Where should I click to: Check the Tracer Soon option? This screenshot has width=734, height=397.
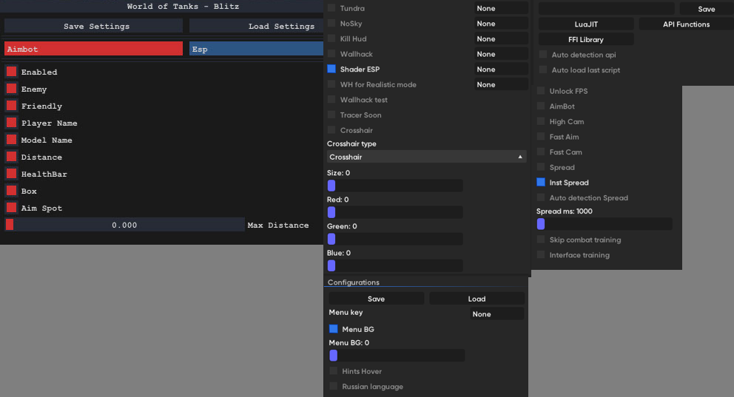pos(331,115)
